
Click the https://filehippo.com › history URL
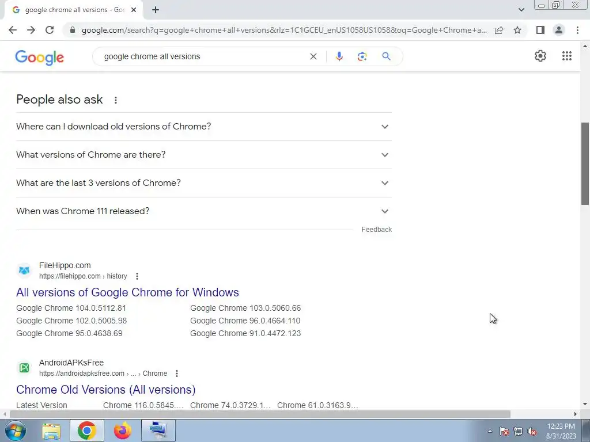click(83, 276)
